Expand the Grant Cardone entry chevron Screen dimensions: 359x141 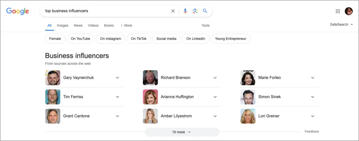(117, 116)
